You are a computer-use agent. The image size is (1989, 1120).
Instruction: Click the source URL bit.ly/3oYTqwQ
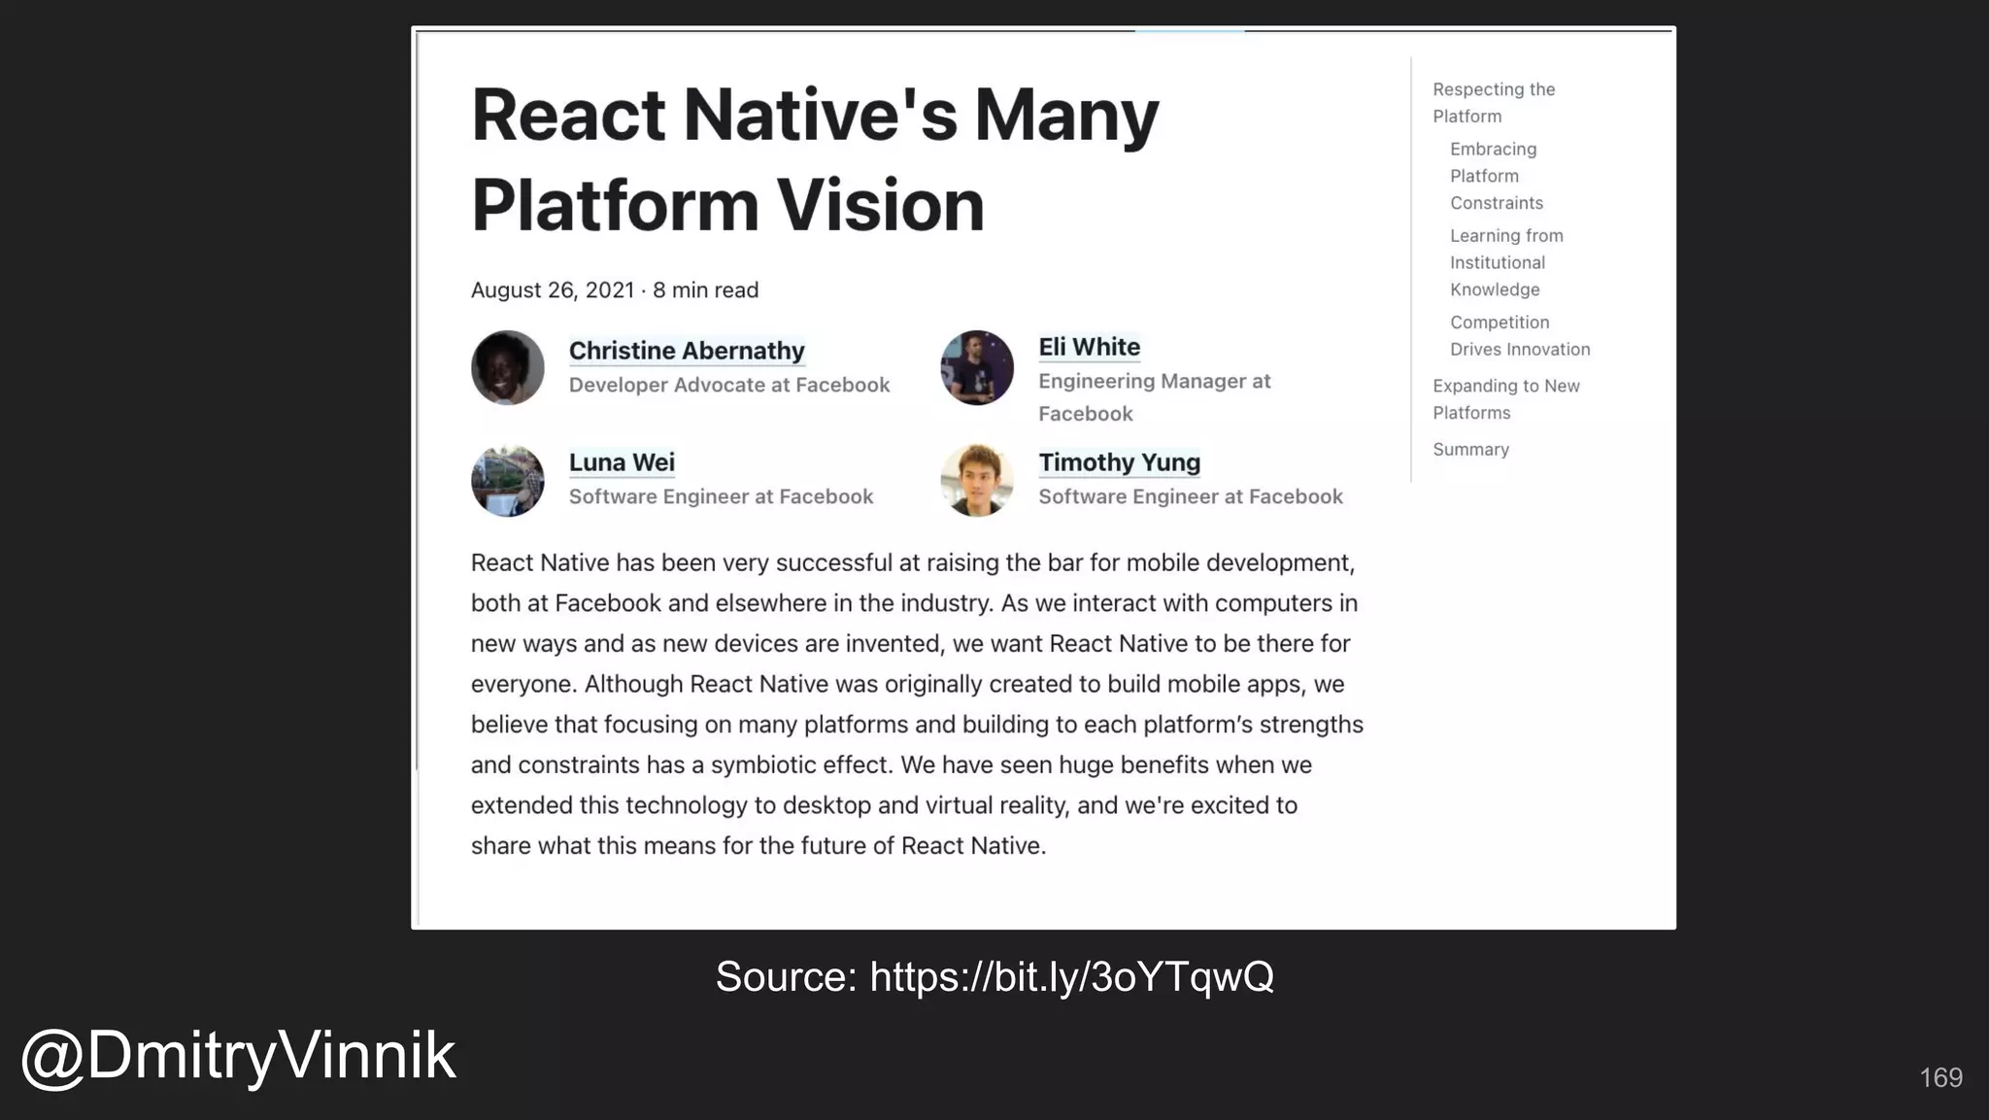click(x=1071, y=976)
